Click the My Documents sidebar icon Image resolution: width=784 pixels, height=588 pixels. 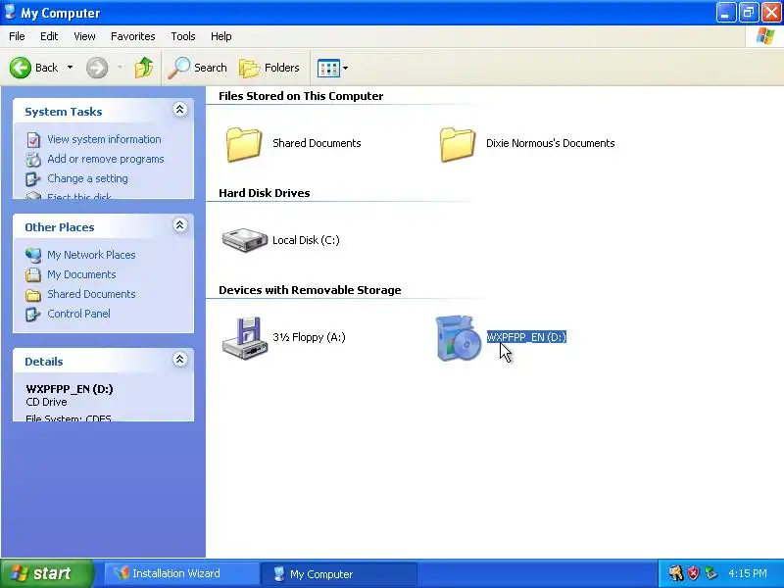tap(33, 274)
